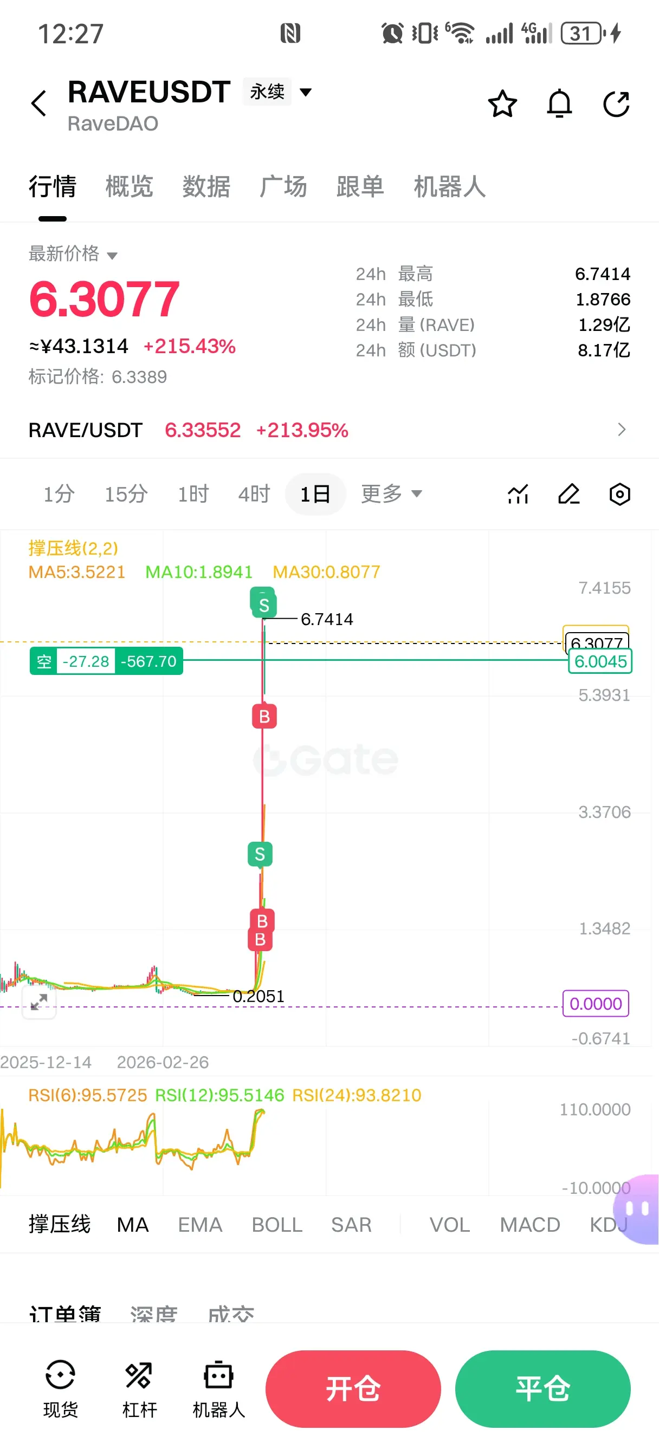Add RAVEUSDT to favorites with star icon
659x1456 pixels.
502,103
